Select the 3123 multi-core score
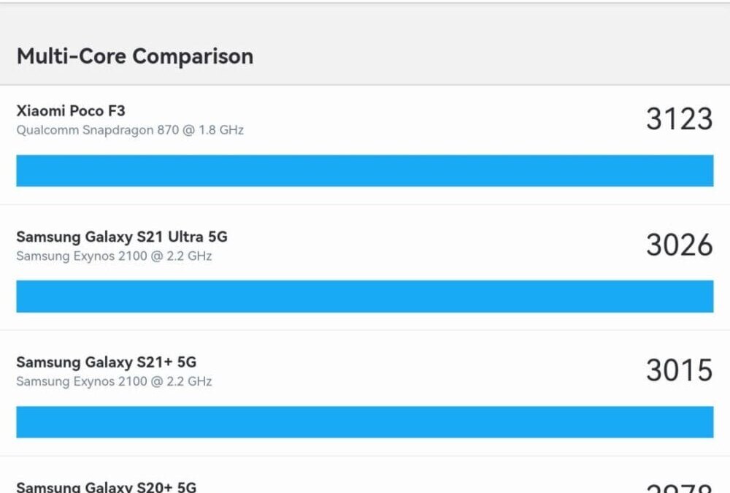Screen dimensions: 730x493 tap(679, 119)
